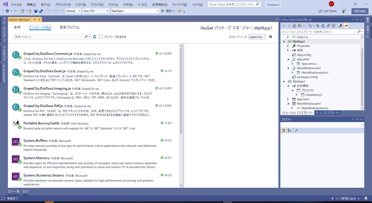Click the Home icon in Solution Explorer

pyautogui.click(x=294, y=26)
